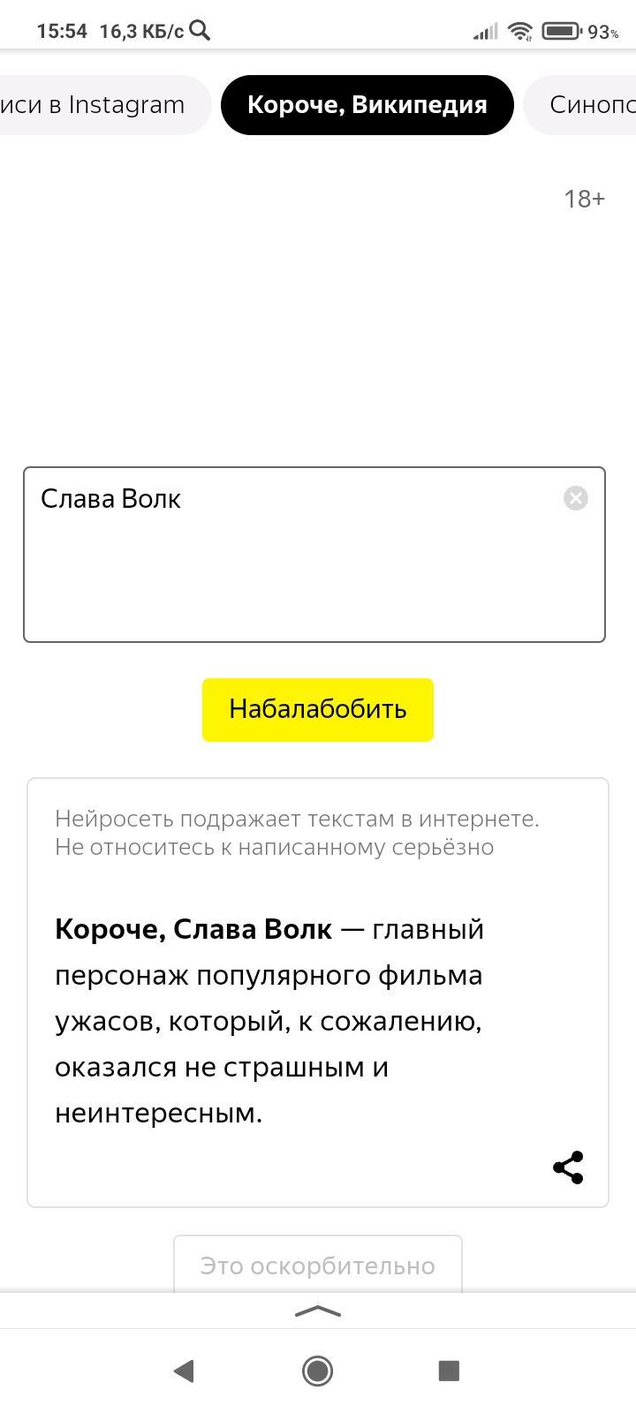
Task: Tap the cellular signal icon
Action: 485,33
